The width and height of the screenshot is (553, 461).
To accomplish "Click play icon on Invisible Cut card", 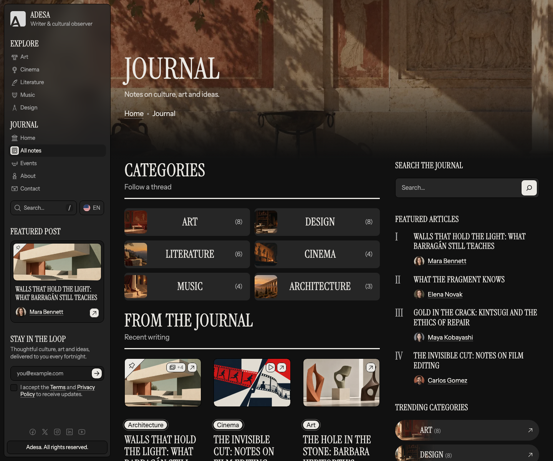I will coord(271,367).
